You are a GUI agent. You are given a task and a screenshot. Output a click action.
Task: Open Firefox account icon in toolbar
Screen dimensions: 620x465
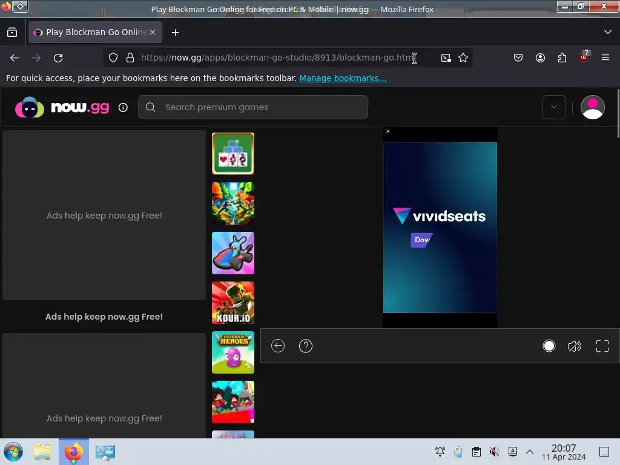540,58
